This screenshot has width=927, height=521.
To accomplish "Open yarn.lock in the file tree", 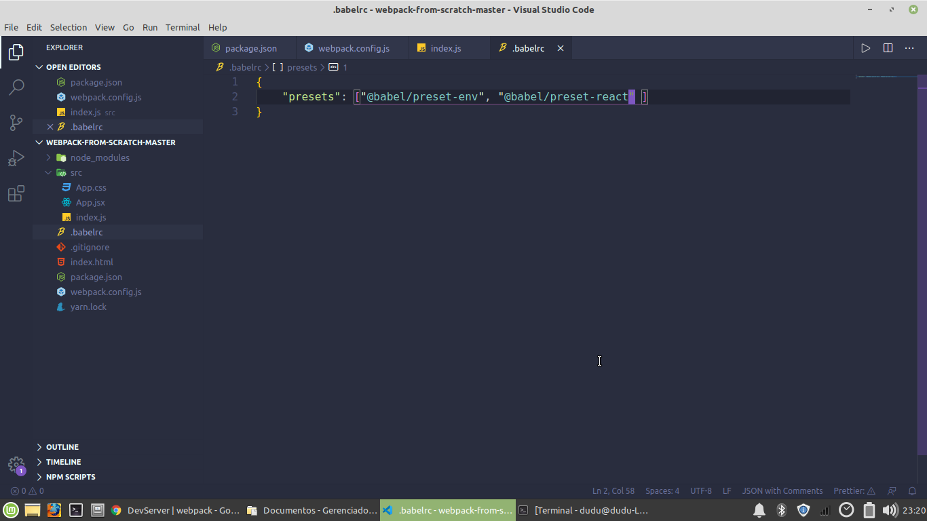I will click(88, 307).
